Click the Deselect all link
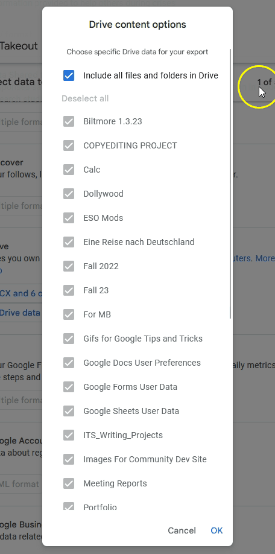Image resolution: width=275 pixels, height=554 pixels. pyautogui.click(x=85, y=98)
